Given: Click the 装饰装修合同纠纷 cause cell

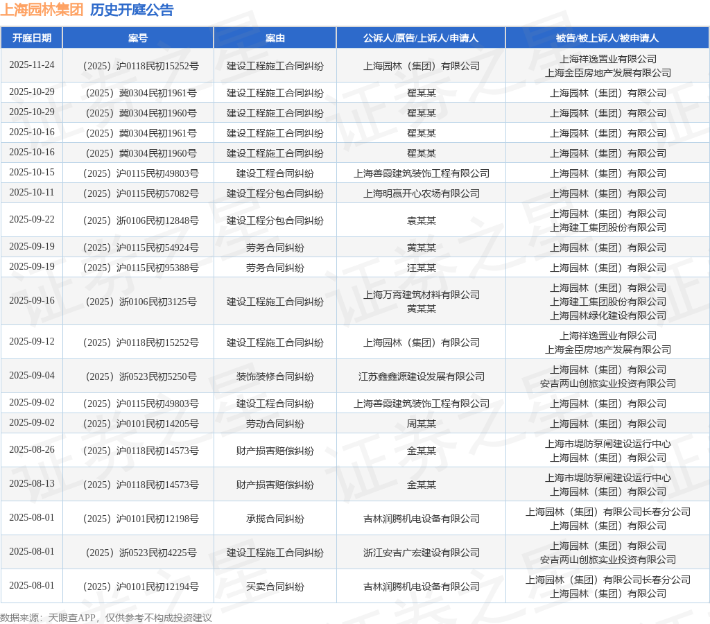Looking at the screenshot, I should tap(275, 376).
